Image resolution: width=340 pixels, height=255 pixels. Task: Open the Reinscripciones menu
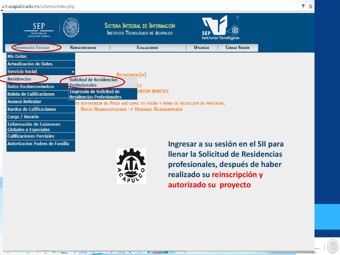83,48
